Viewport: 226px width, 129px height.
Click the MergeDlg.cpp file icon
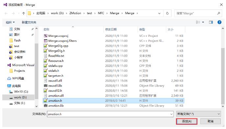coord(46,46)
